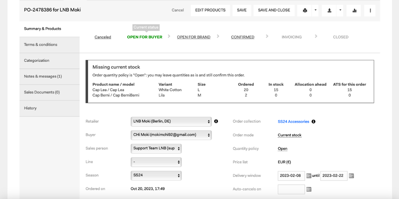The height and width of the screenshot is (199, 399).
Task: Open calendar for Auto-cancels on date
Action: pyautogui.click(x=309, y=189)
